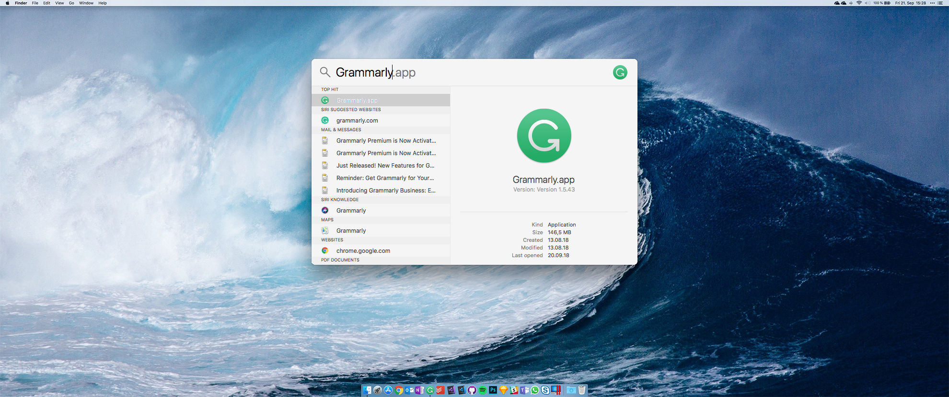Open 'Just Released! New Features' mail result
The image size is (949, 397).
point(381,165)
